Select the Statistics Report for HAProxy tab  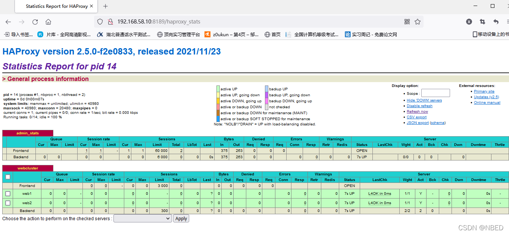(56, 6)
